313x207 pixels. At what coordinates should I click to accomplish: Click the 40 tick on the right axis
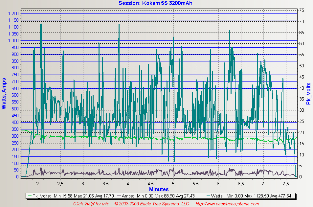pyautogui.click(x=301, y=88)
